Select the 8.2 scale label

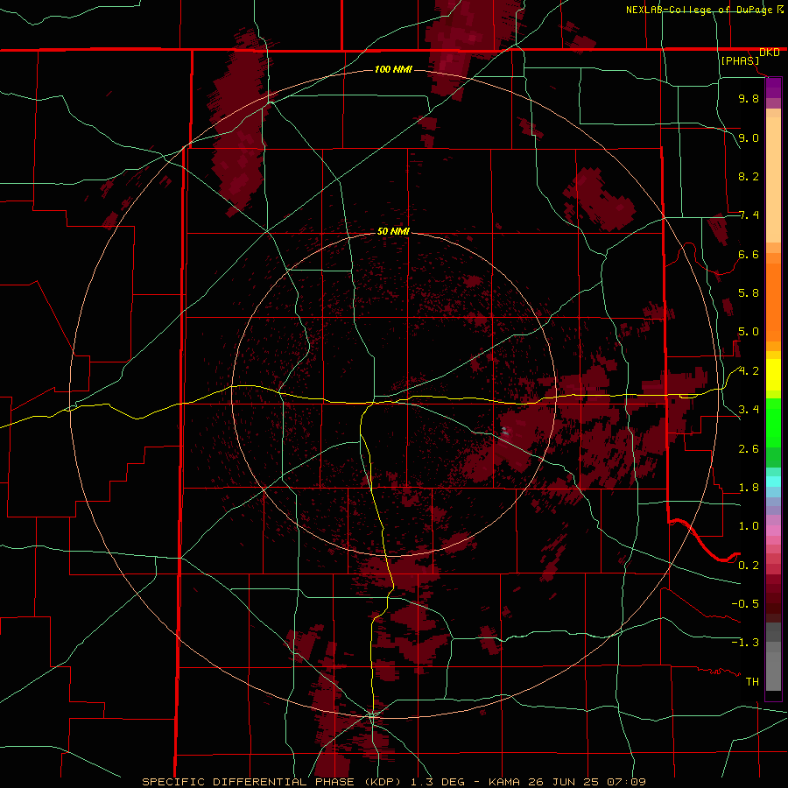(x=749, y=176)
